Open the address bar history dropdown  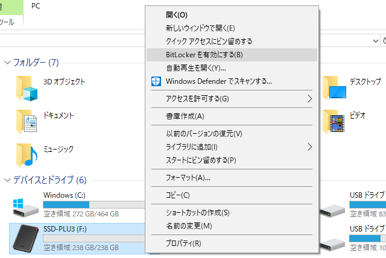(375, 41)
